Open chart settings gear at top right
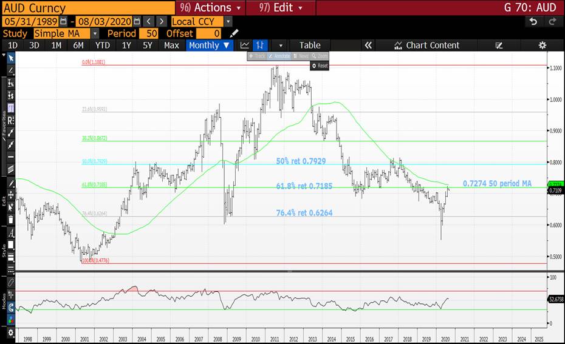 pyautogui.click(x=542, y=46)
